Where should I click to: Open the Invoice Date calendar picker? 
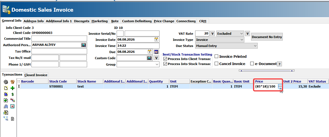(156, 39)
